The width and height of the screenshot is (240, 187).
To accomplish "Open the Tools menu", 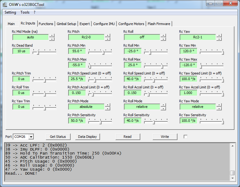I will tap(25, 12).
